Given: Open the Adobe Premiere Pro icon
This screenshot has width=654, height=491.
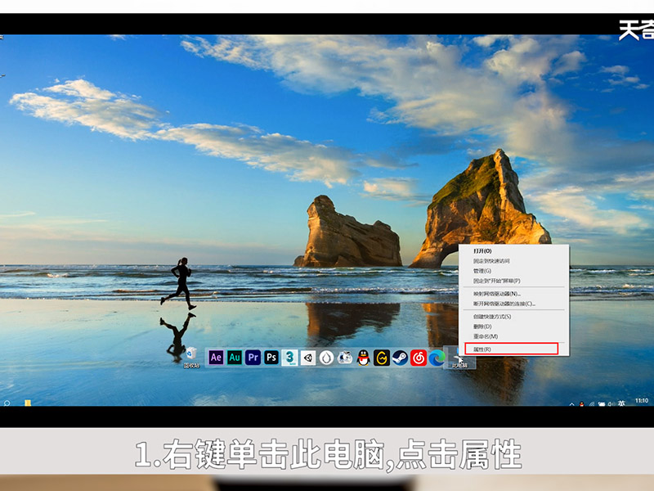Looking at the screenshot, I should coord(253,358).
